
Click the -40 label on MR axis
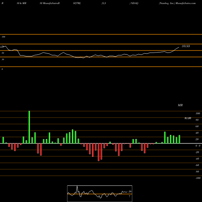pos(197,159)
